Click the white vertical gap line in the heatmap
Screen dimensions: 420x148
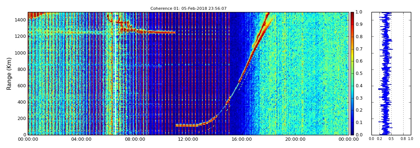[x=115, y=73]
